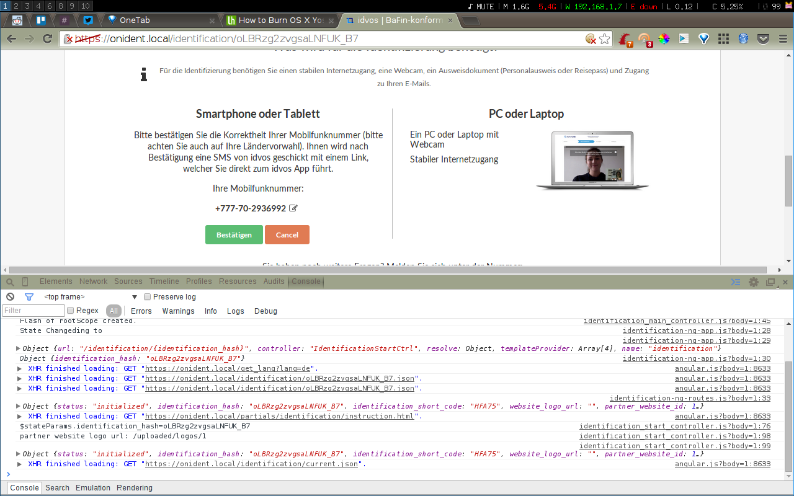Change DevTools dock side
This screenshot has width=794, height=496.
tap(770, 282)
